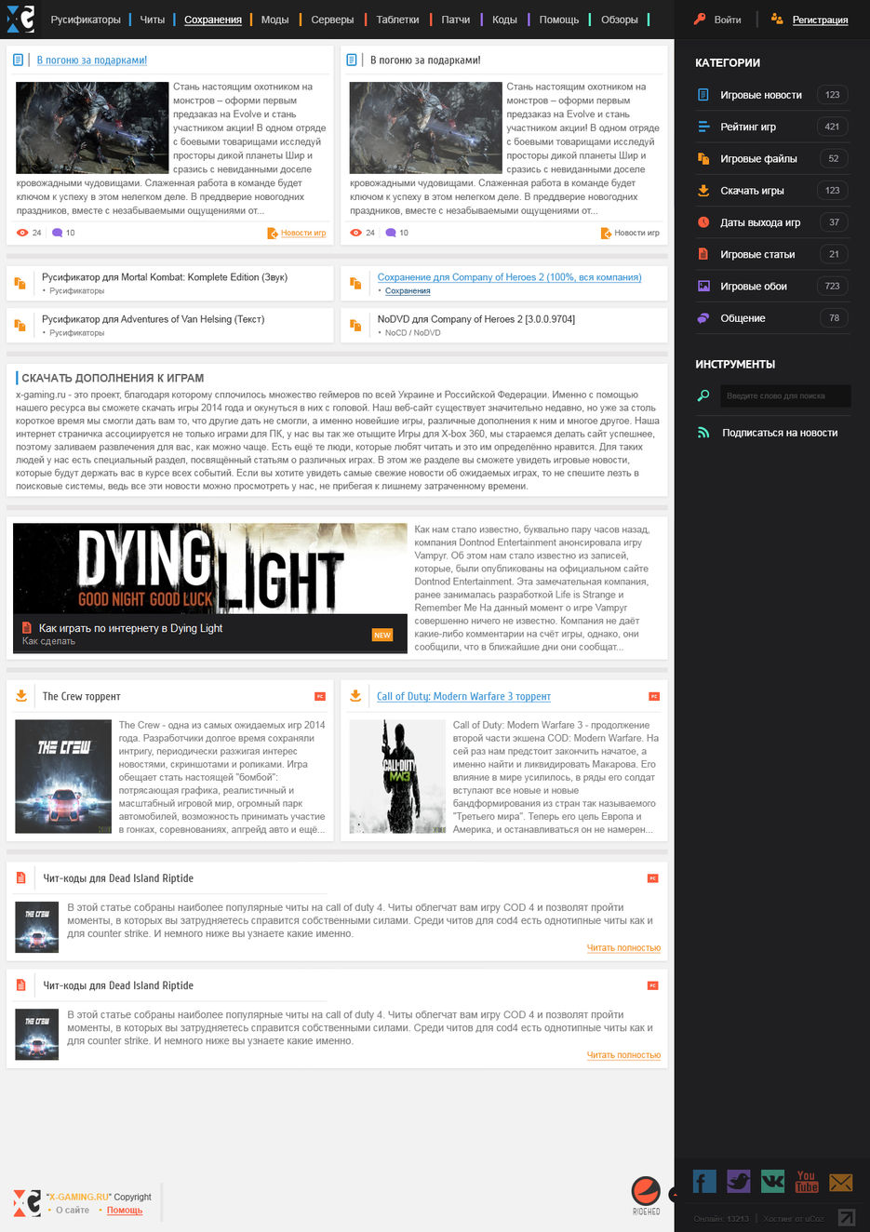Click the О сайте footer link
The width and height of the screenshot is (870, 1232).
pos(73,1210)
